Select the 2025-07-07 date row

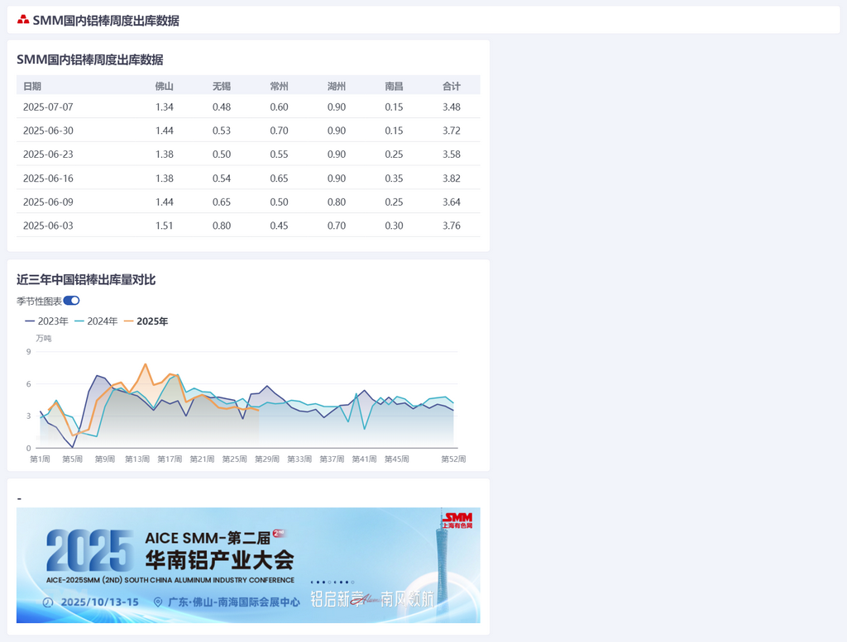click(248, 107)
